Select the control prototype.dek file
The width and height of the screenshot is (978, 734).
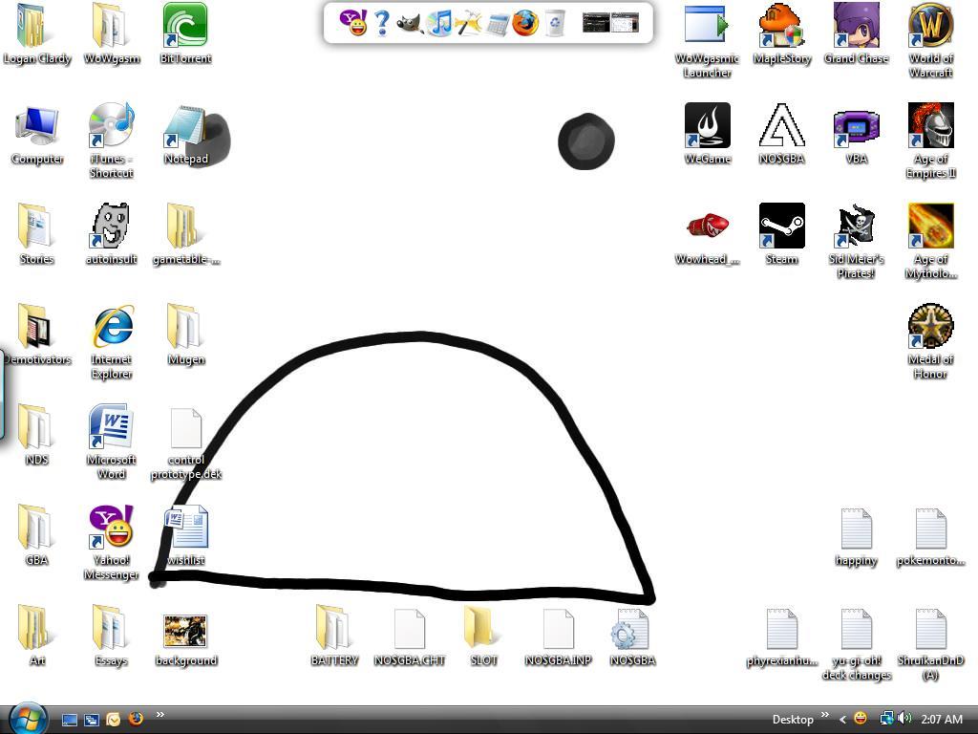pos(185,443)
